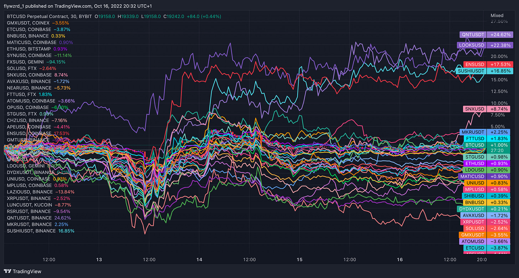Select the CHZUSD, BINANCE legend row
This screenshot has height=278, width=519.
click(37, 121)
